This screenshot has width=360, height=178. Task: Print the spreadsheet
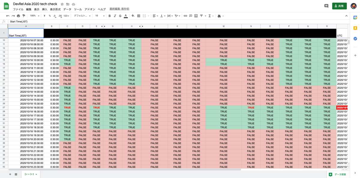click(x=19, y=16)
